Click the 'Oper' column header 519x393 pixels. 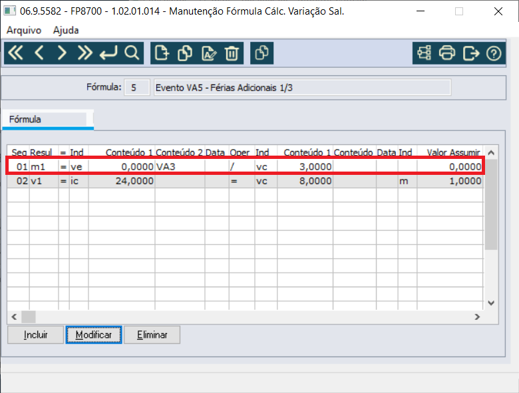point(242,152)
